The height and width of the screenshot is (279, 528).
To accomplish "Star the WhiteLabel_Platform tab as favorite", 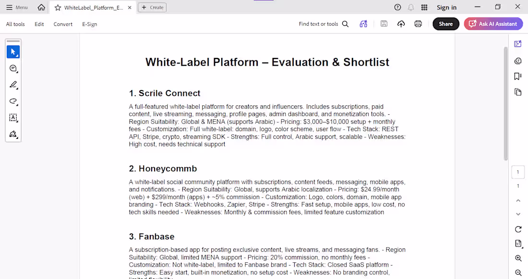I will click(58, 7).
